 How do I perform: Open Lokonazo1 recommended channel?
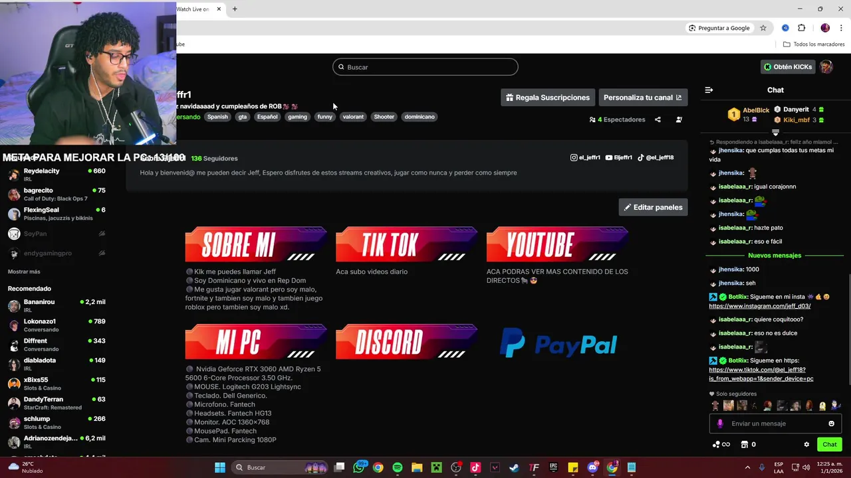click(57, 325)
